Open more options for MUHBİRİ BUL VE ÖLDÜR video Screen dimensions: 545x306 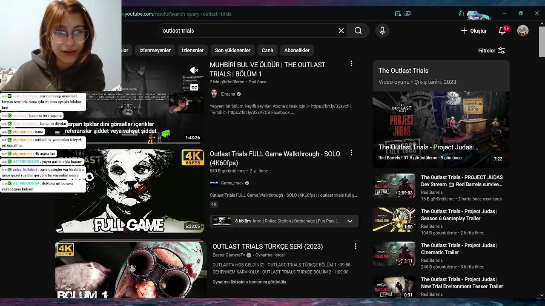[x=351, y=64]
